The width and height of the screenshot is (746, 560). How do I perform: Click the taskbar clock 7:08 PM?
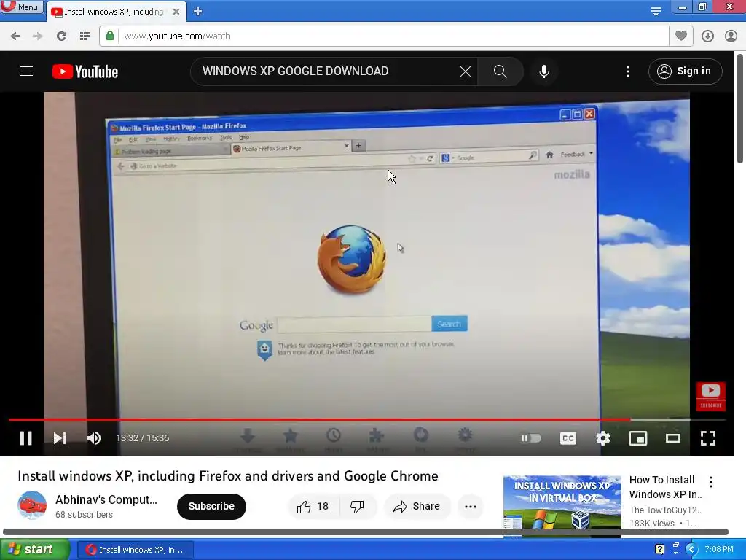tap(719, 550)
